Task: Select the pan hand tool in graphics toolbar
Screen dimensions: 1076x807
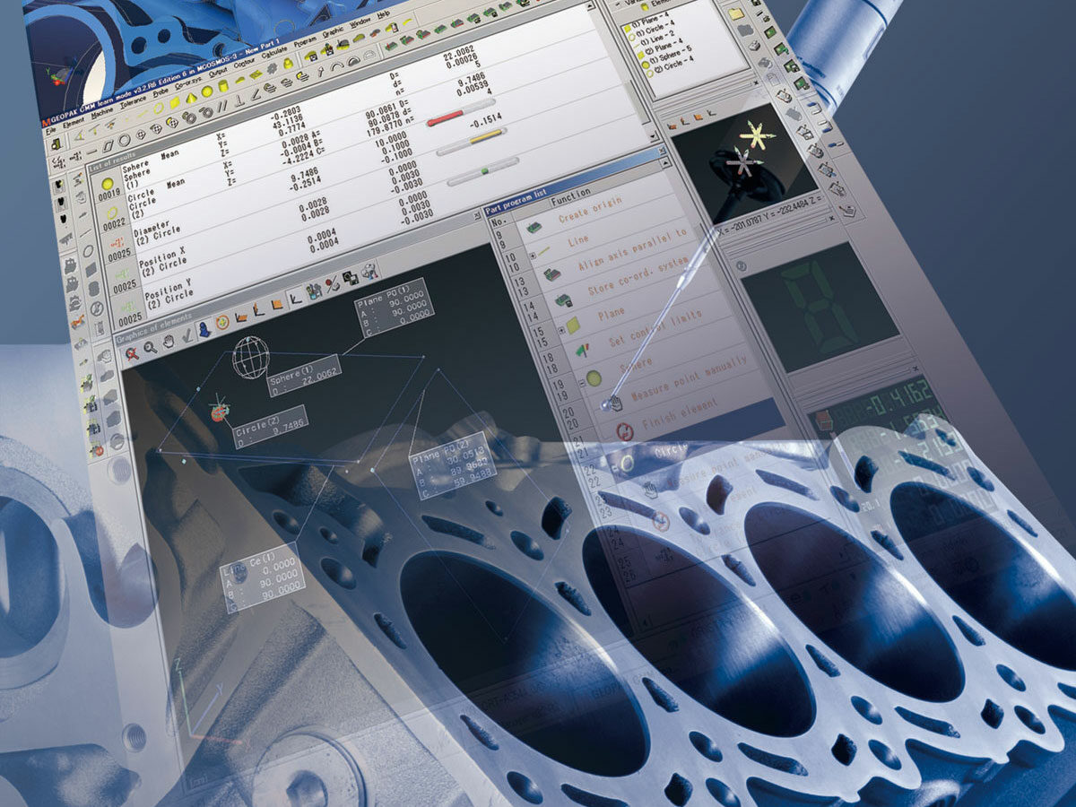Action: pyautogui.click(x=168, y=341)
